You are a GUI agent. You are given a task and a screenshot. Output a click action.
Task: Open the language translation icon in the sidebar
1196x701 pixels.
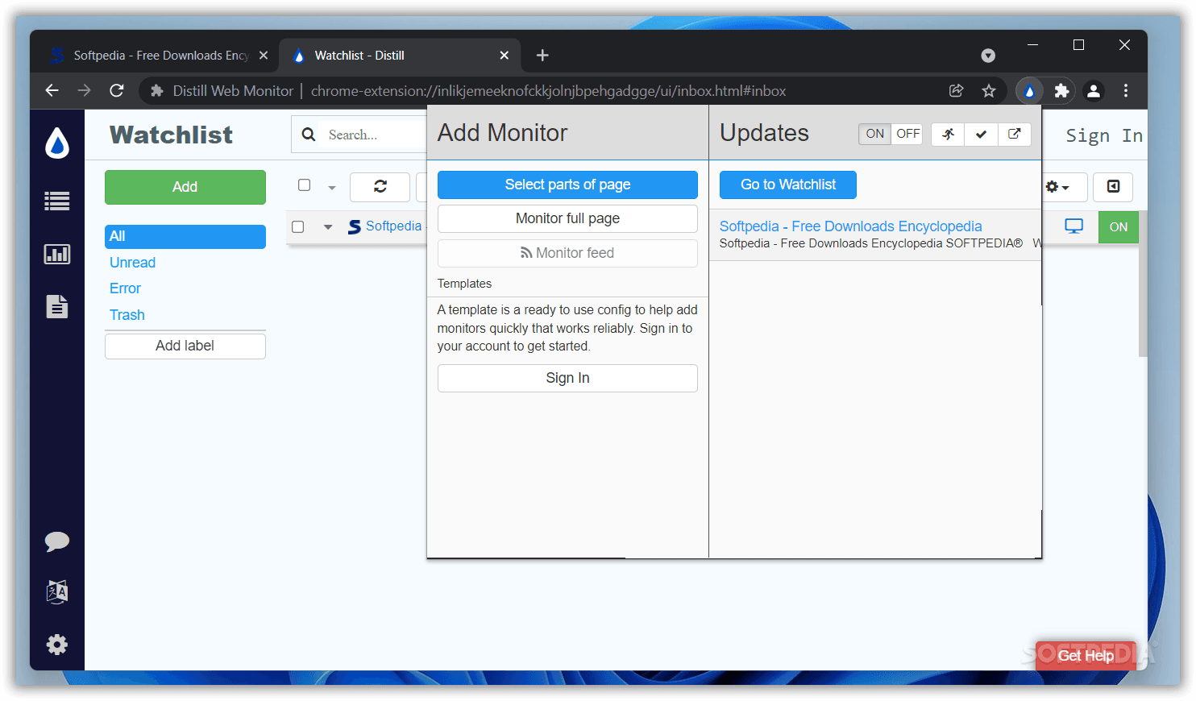click(x=56, y=592)
